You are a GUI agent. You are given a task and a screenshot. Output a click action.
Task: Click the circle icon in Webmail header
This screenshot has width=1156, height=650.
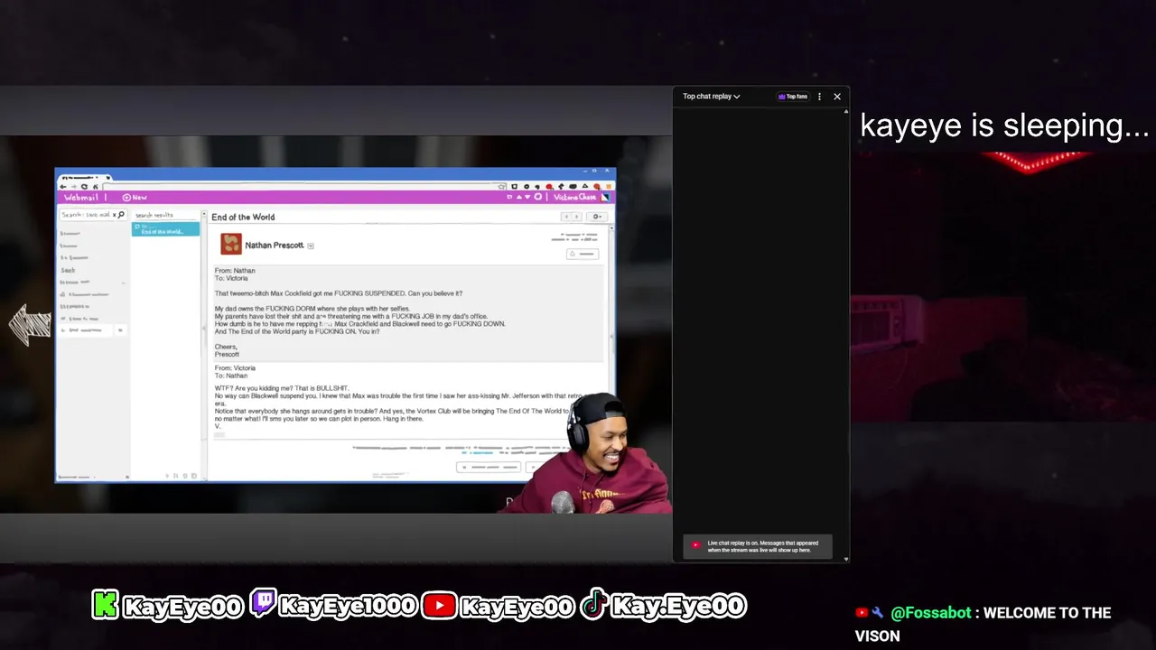click(x=538, y=197)
